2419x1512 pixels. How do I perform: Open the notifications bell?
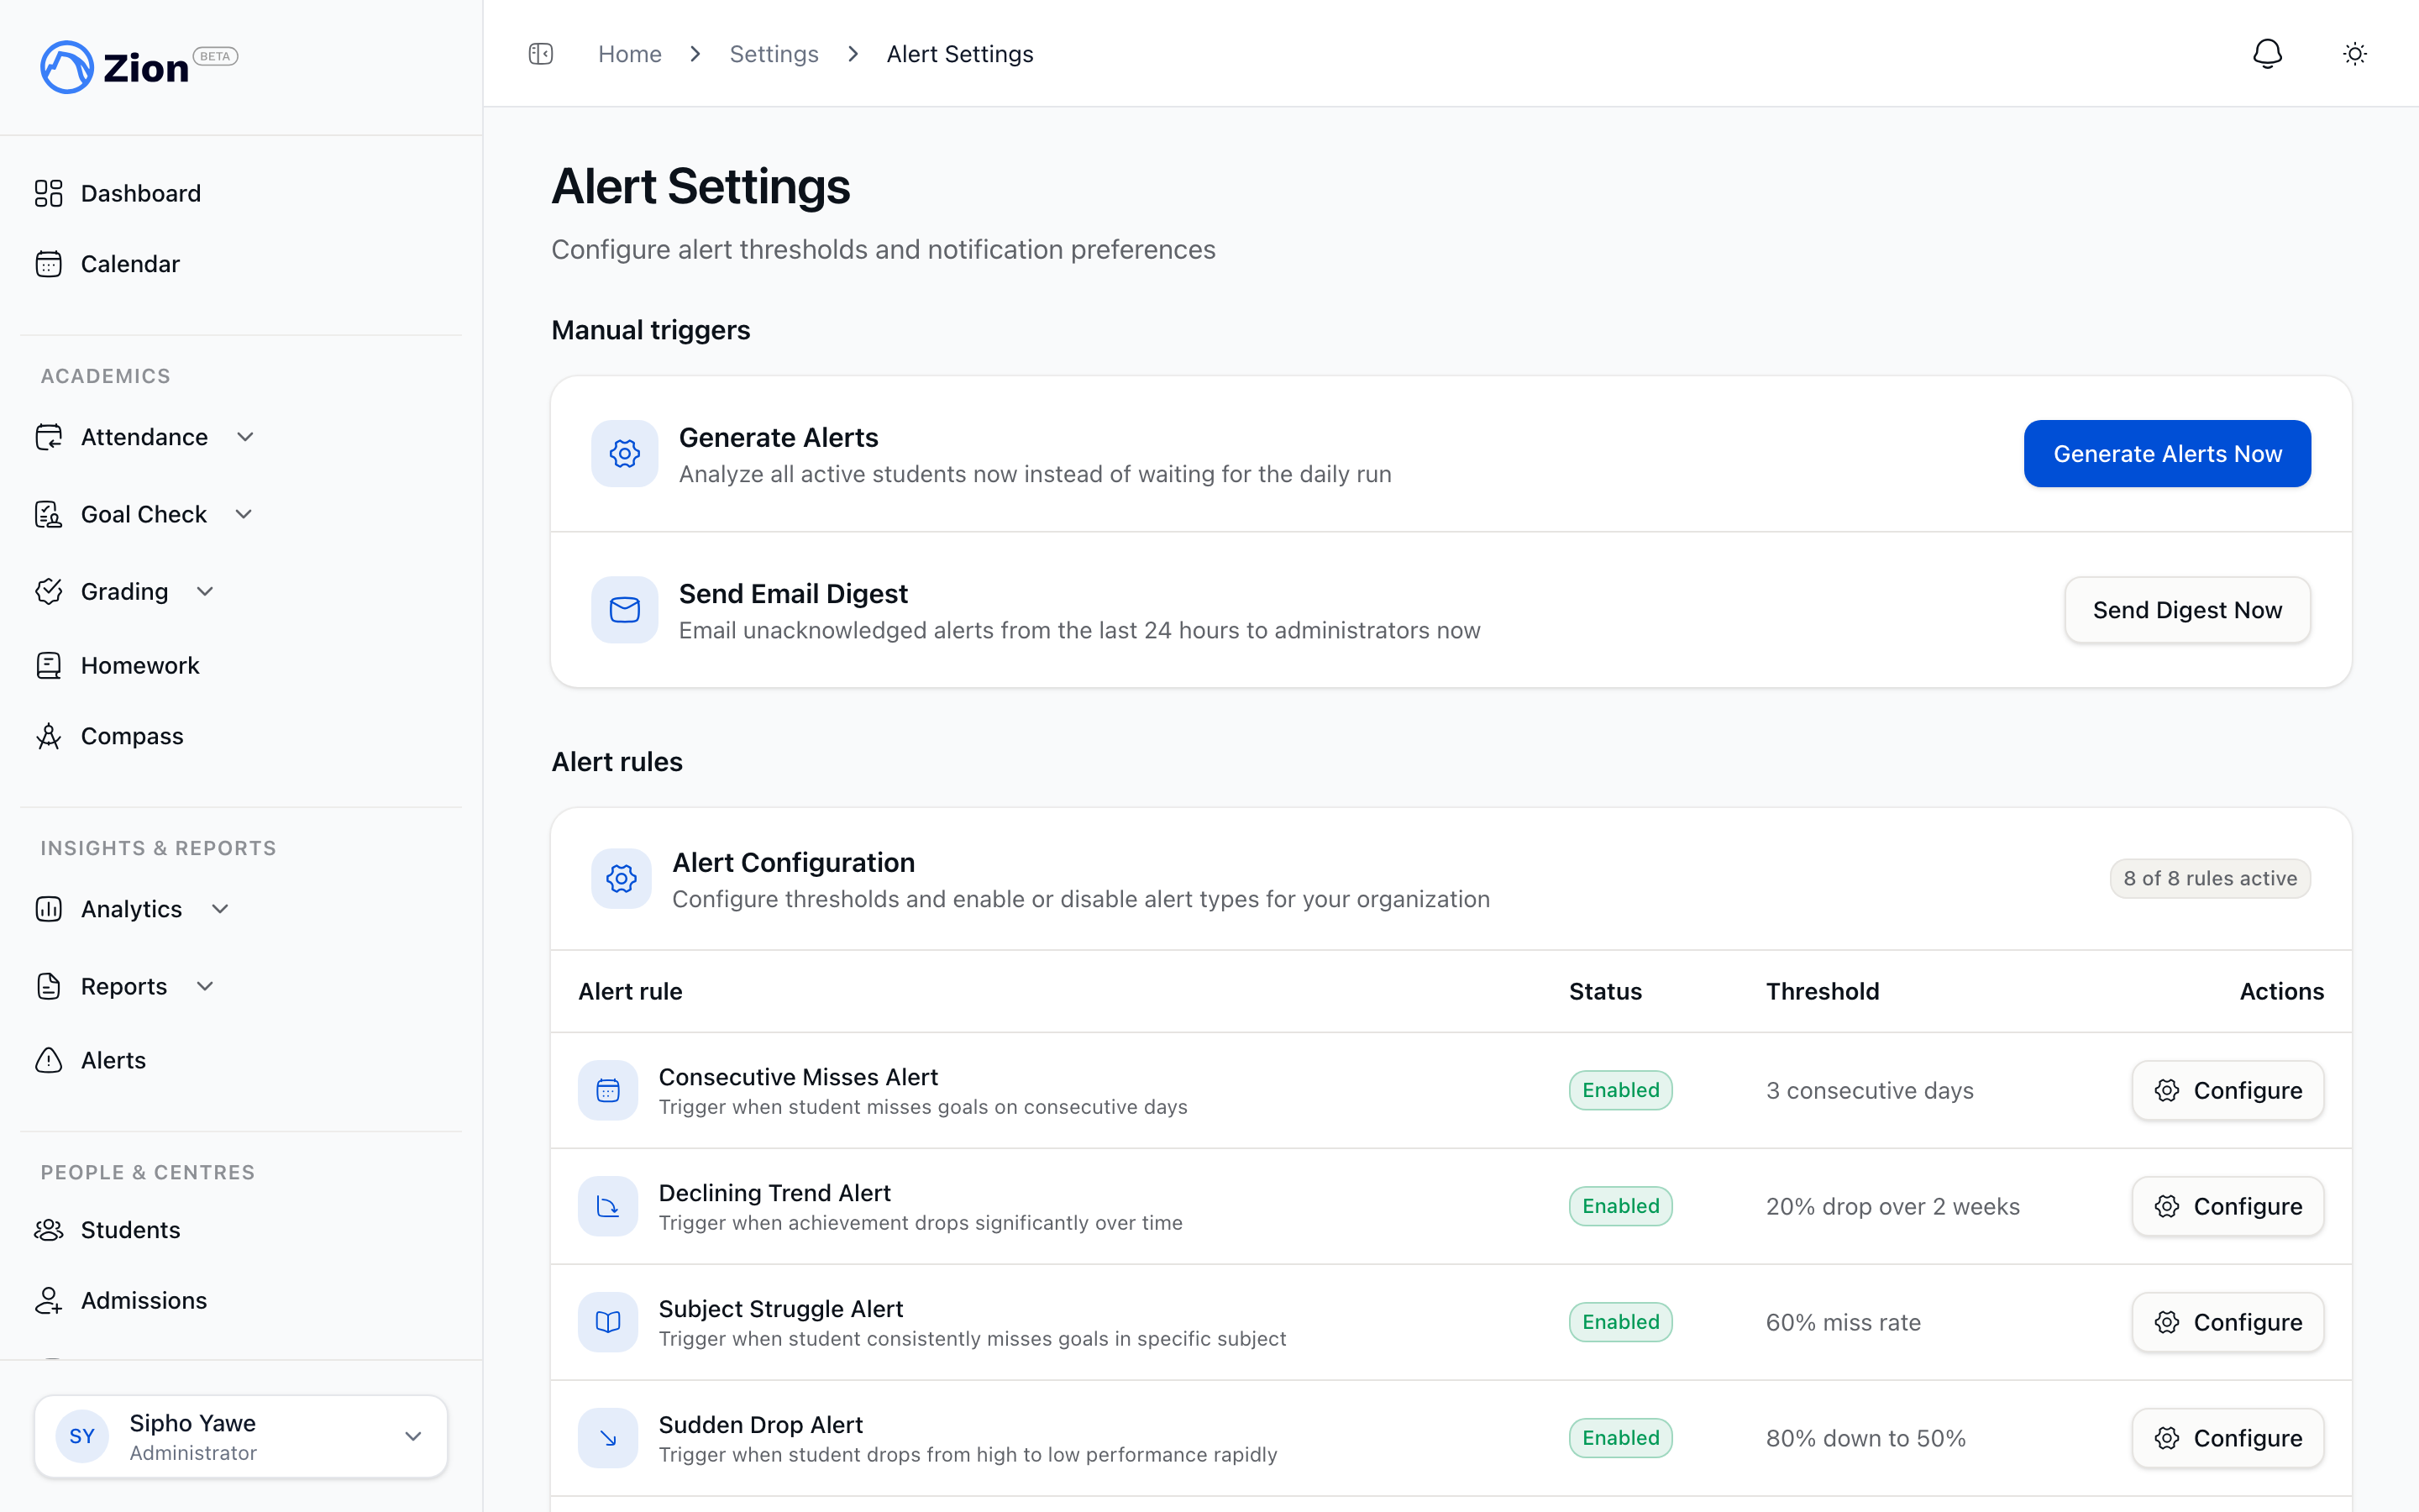click(x=2267, y=54)
